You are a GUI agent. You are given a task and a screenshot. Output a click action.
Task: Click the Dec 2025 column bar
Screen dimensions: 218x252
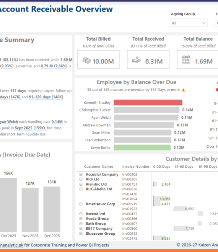(x=52, y=209)
